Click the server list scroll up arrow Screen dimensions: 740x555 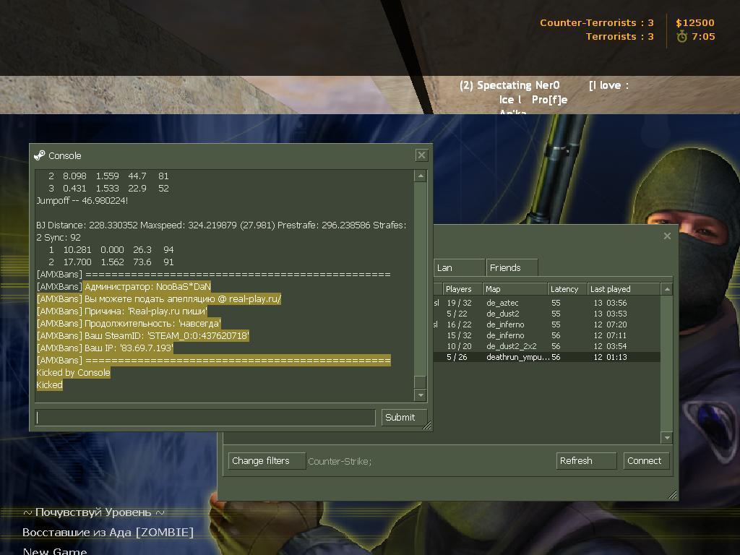666,289
